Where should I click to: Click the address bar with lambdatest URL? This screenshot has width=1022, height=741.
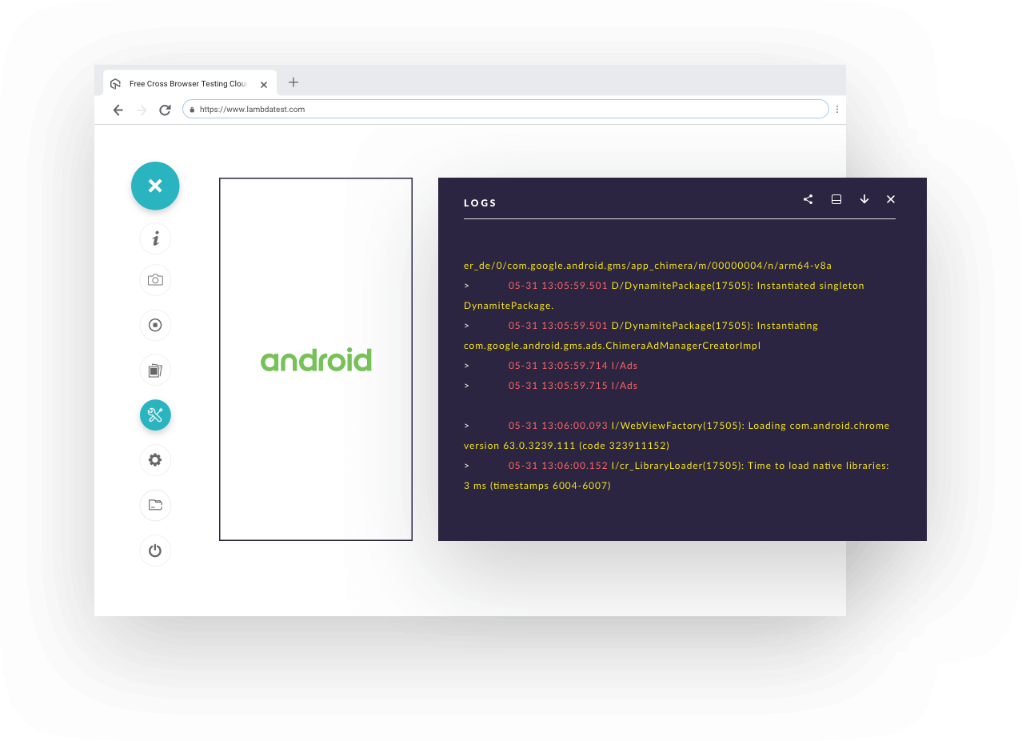tap(505, 110)
